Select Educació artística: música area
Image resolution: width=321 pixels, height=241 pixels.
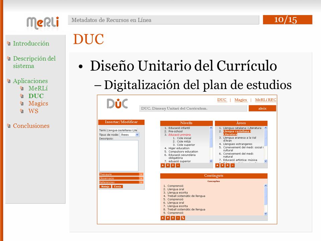[x=240, y=160]
